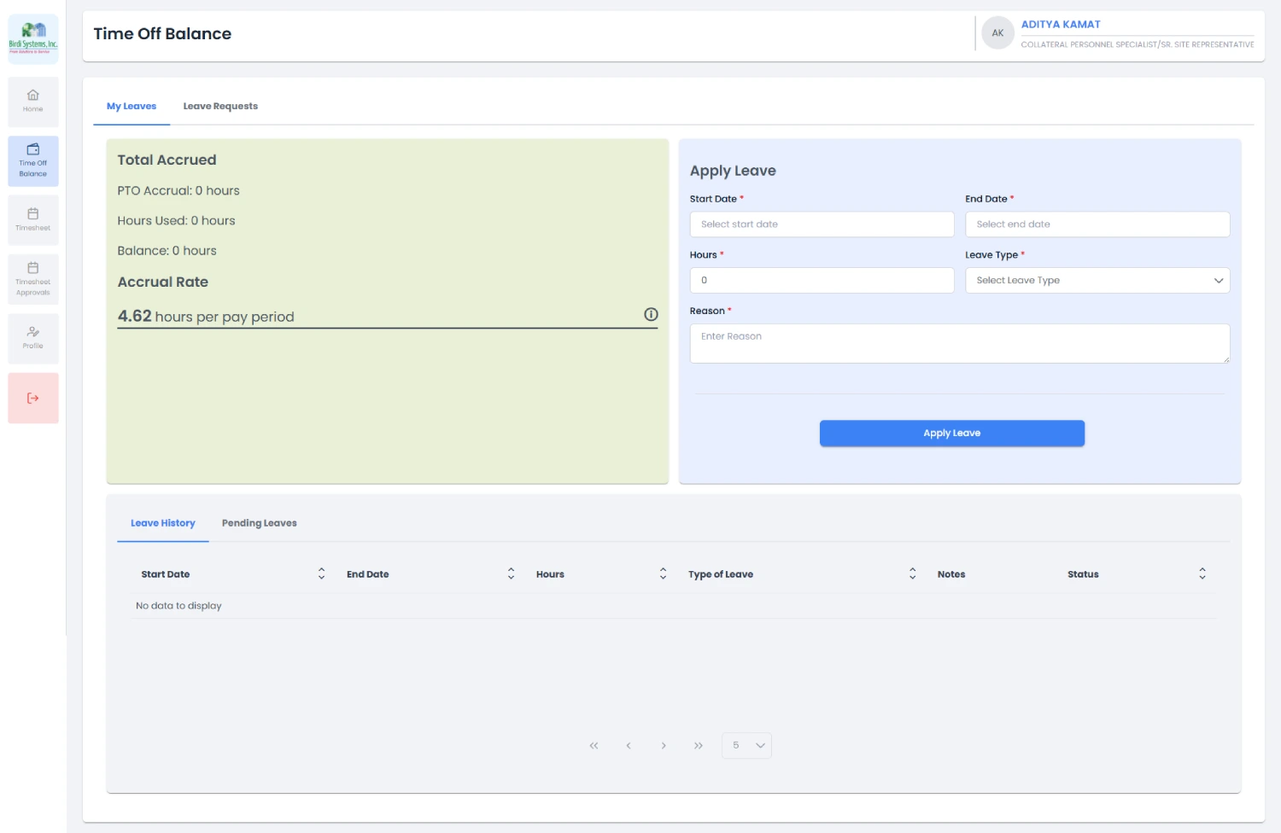Open the Home sidebar item

point(33,102)
